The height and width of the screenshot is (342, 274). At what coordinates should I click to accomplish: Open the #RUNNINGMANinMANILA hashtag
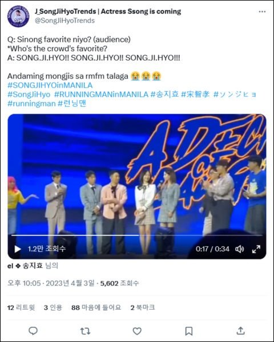coord(101,95)
